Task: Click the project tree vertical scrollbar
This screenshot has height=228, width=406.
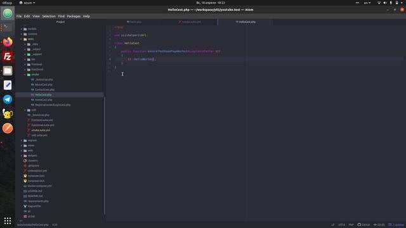Action: tap(105, 155)
